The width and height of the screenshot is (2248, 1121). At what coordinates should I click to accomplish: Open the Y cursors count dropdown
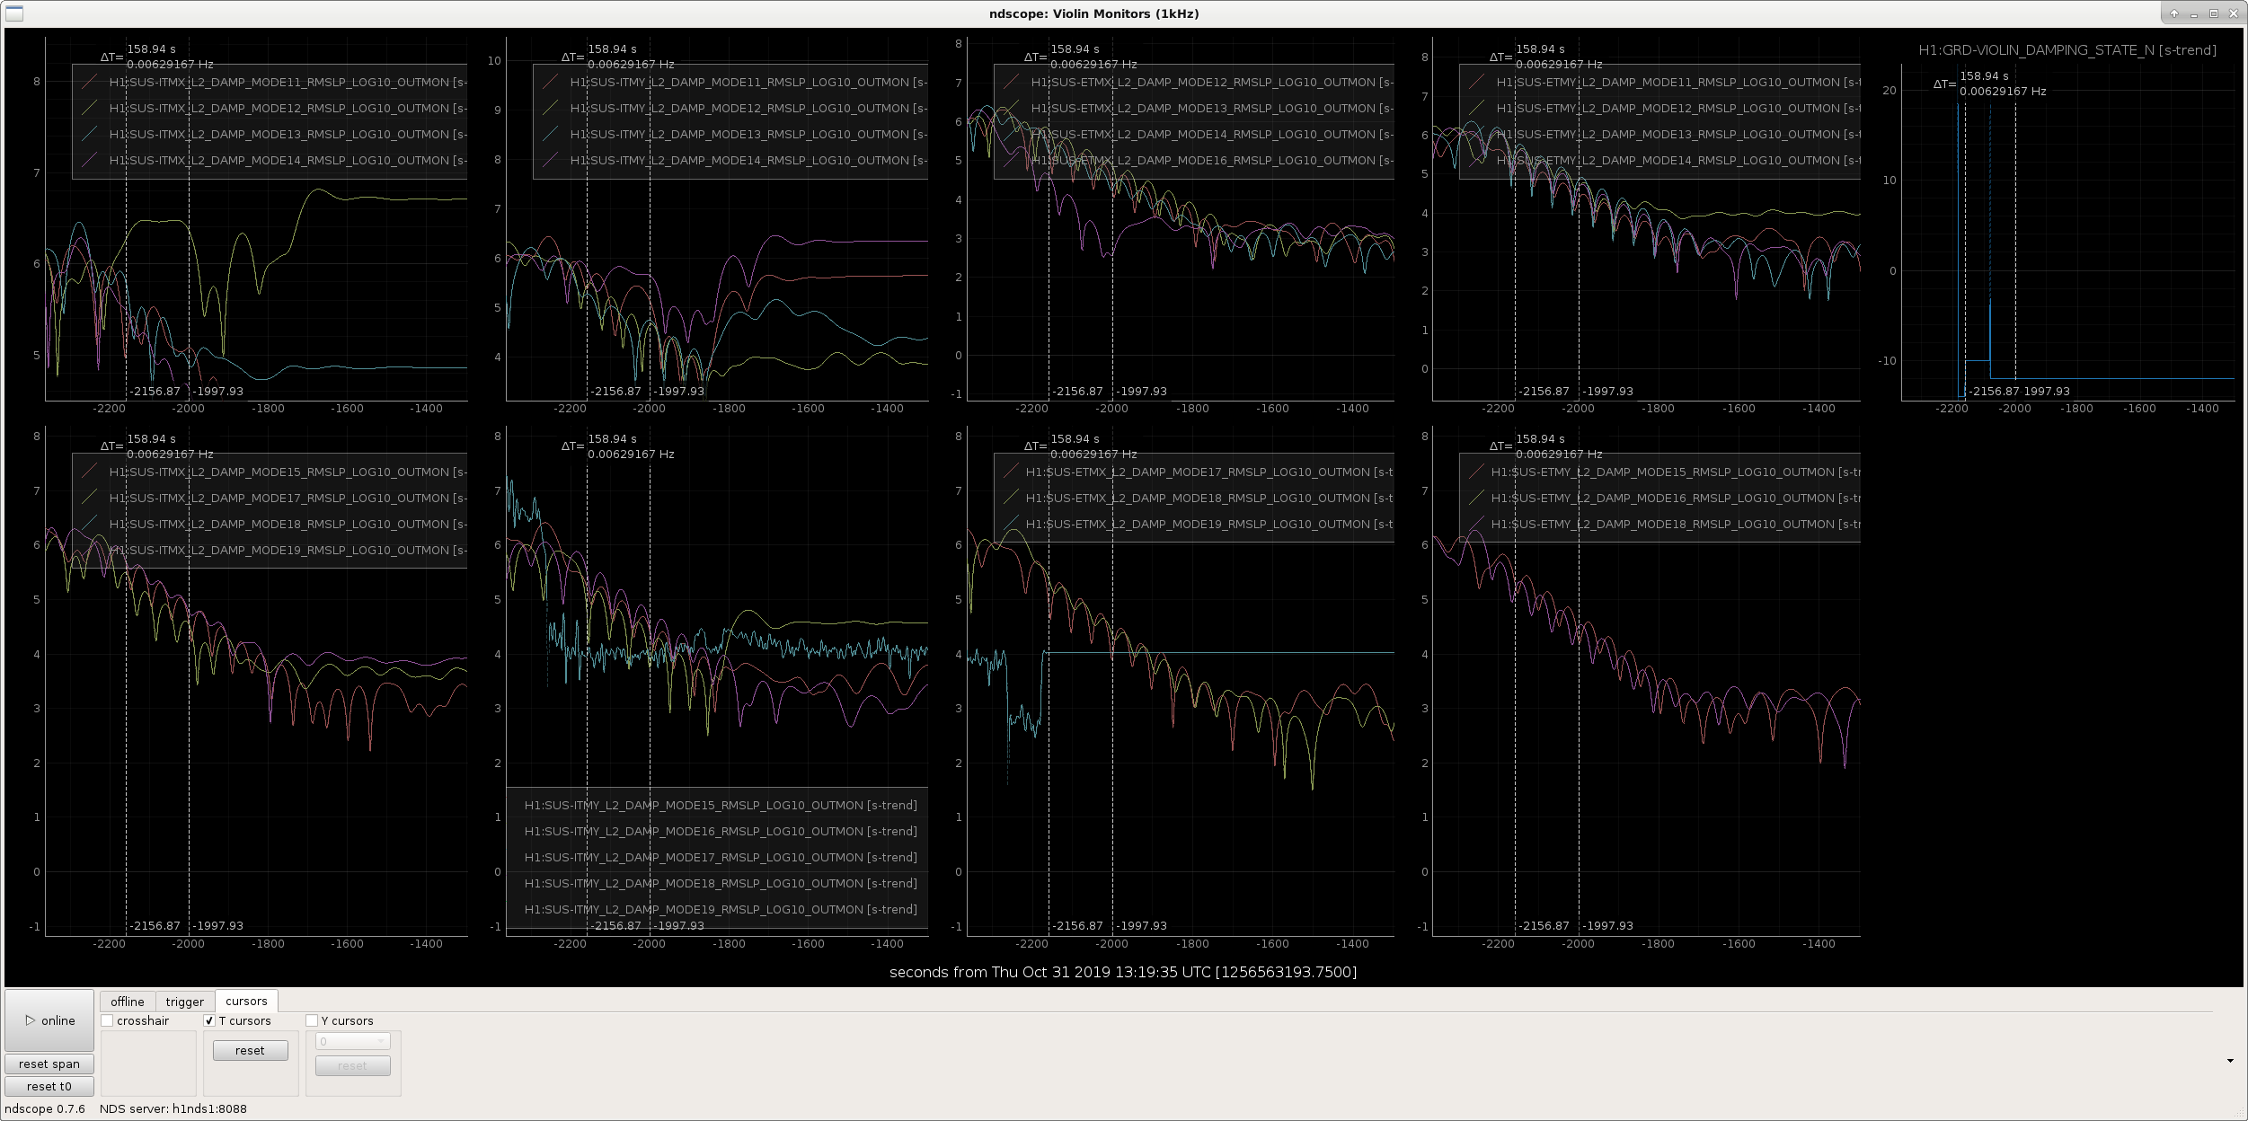(352, 1041)
